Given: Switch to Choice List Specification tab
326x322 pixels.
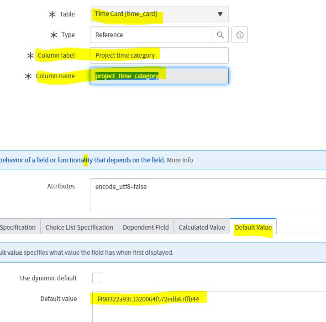Looking at the screenshot, I should point(79,227).
